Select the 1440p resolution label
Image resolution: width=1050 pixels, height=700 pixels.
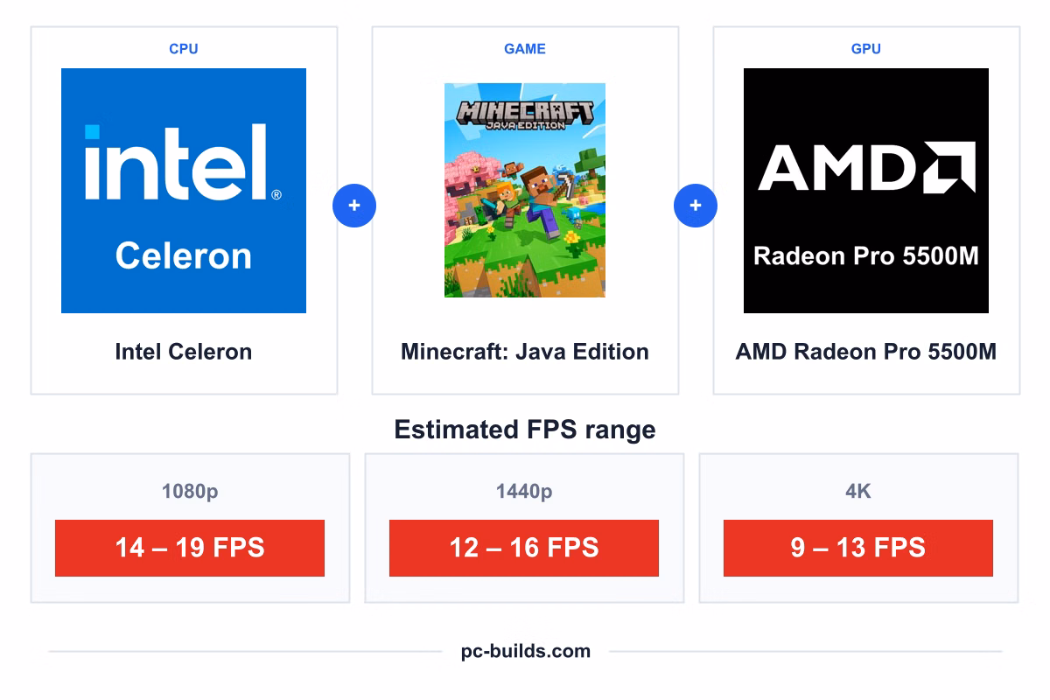click(524, 492)
